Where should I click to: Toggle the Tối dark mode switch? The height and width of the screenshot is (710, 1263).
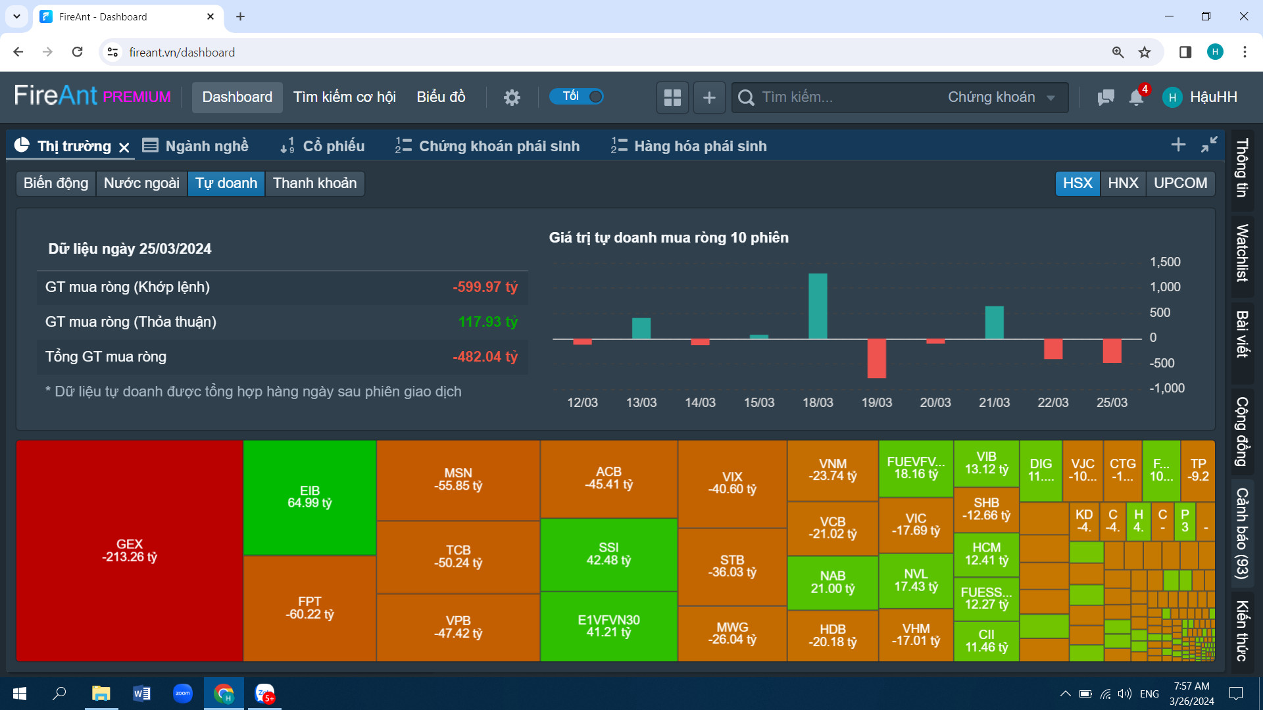[577, 97]
